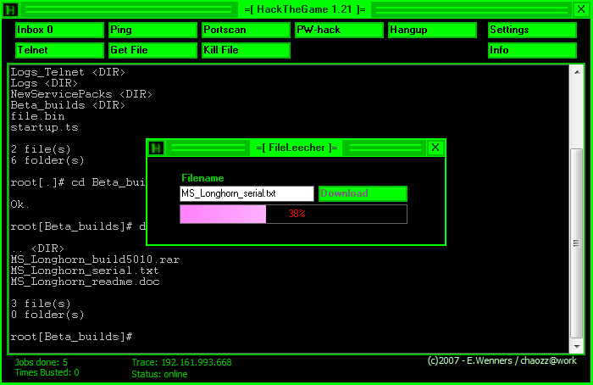Click the terminal scrollbar thumb
The height and width of the screenshot is (385, 593).
click(577, 243)
